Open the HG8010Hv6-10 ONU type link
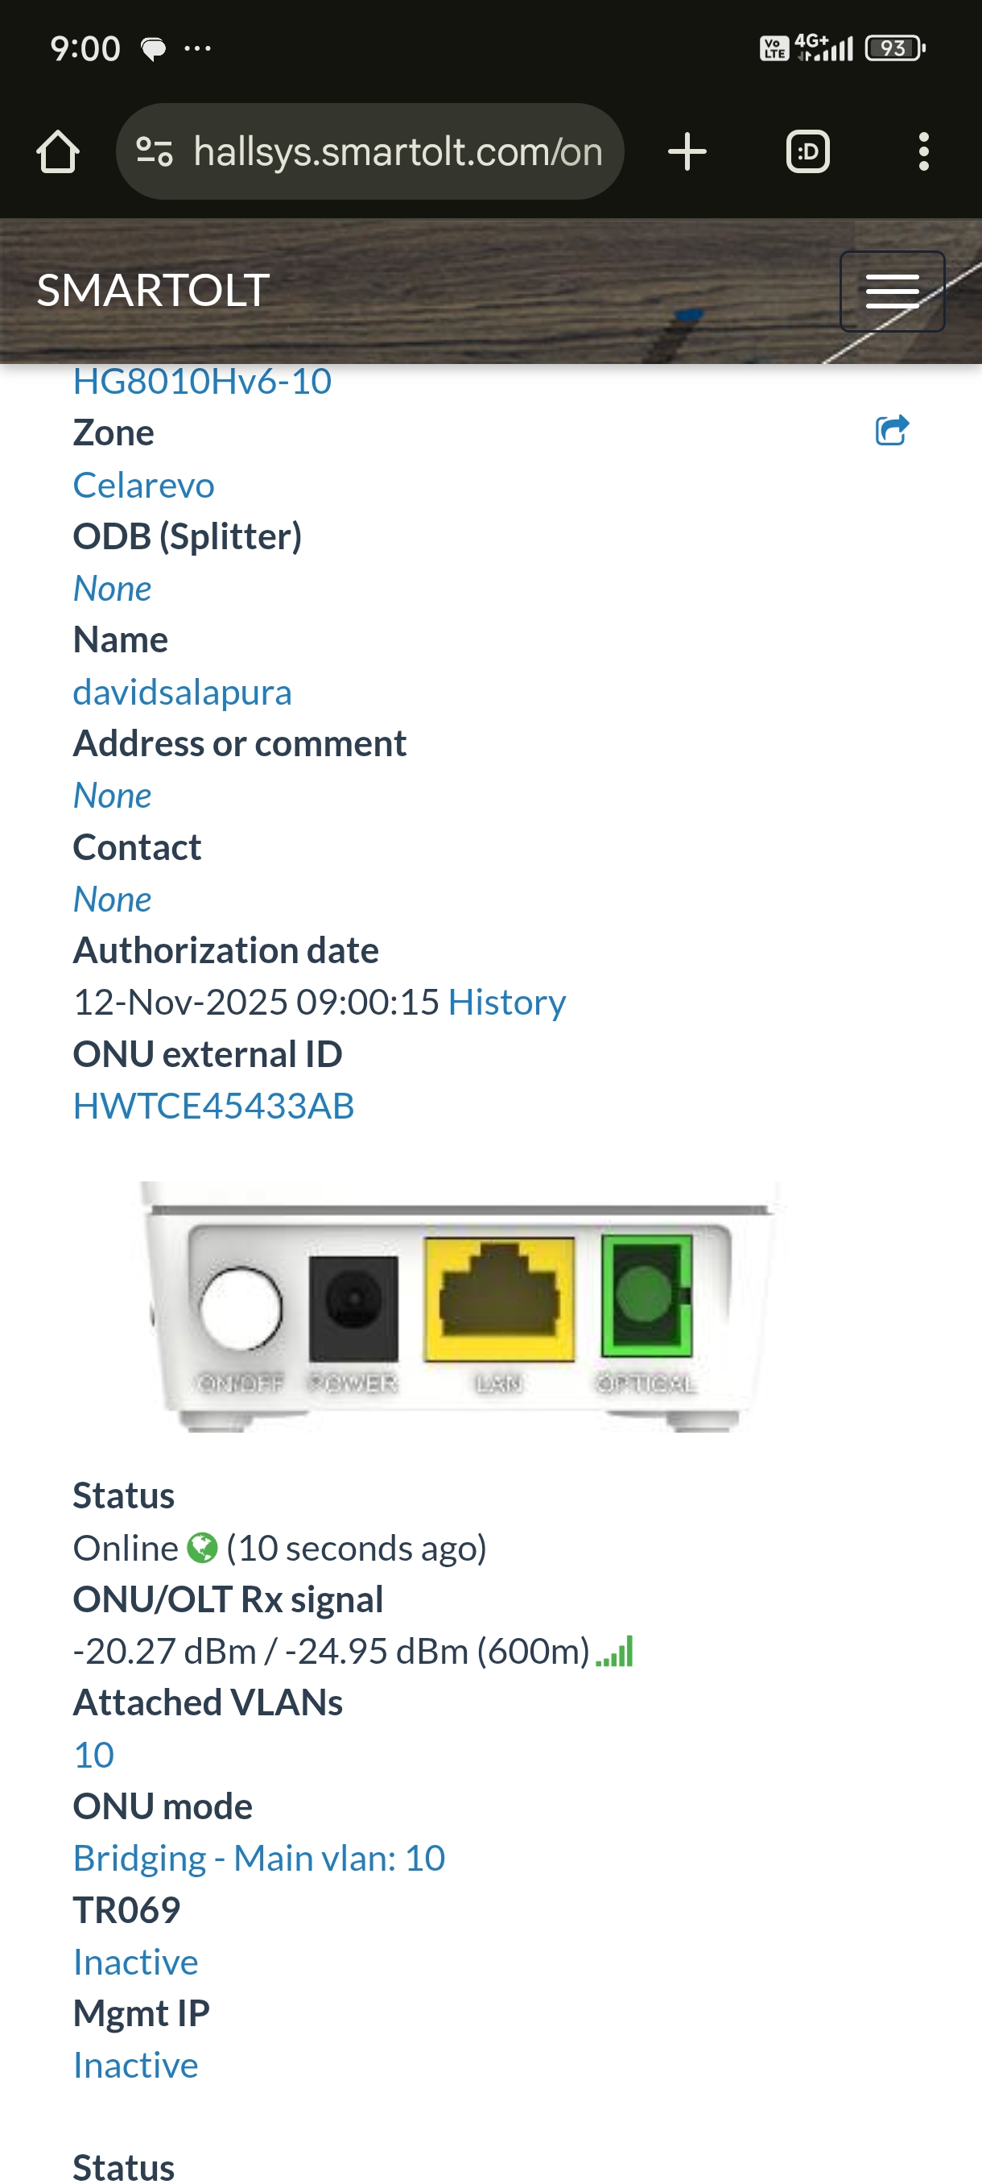Screen dimensions: 982x2184 203,382
